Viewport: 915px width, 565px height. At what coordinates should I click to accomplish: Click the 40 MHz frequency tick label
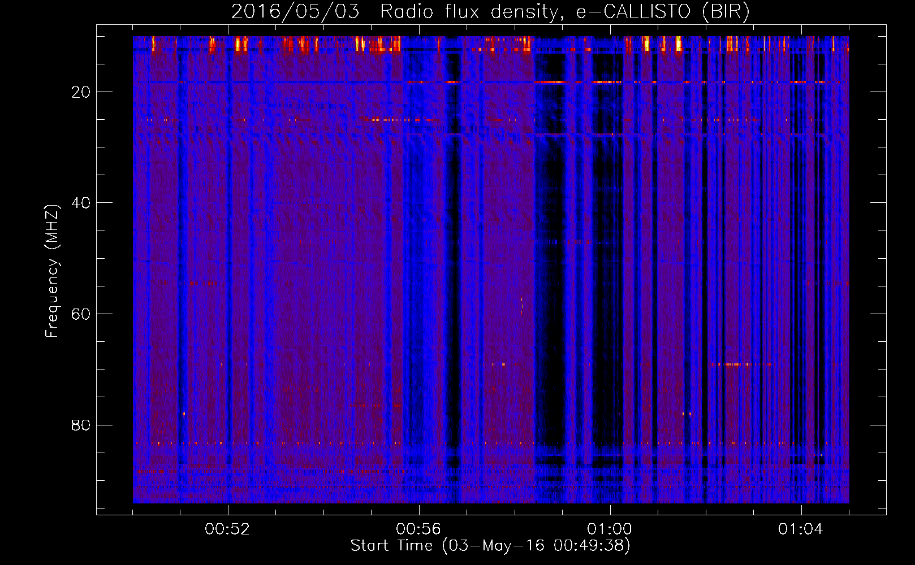click(x=81, y=203)
